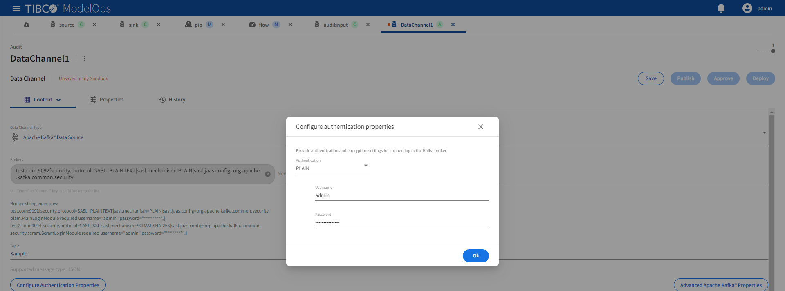Open the hamburger navigation menu
The image size is (785, 291).
[x=16, y=9]
